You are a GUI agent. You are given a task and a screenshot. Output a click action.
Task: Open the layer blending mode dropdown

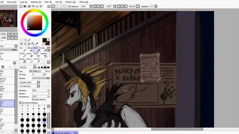pos(16,46)
